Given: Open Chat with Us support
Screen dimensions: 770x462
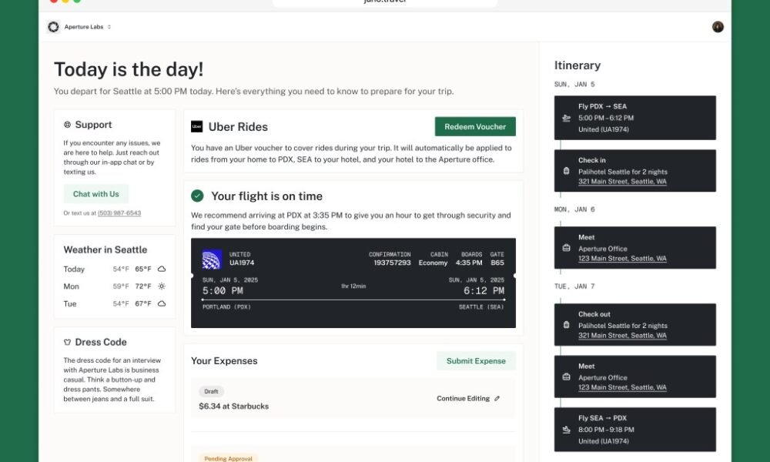Looking at the screenshot, I should [95, 194].
